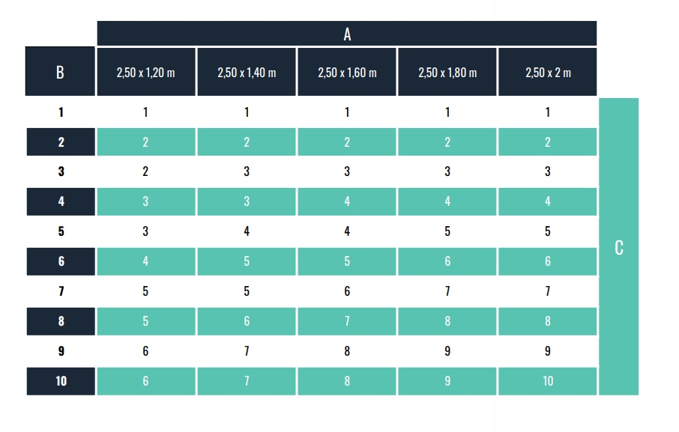Screen dimensions: 679x432
Task: Select row label 4 in column B
Action: pos(61,201)
